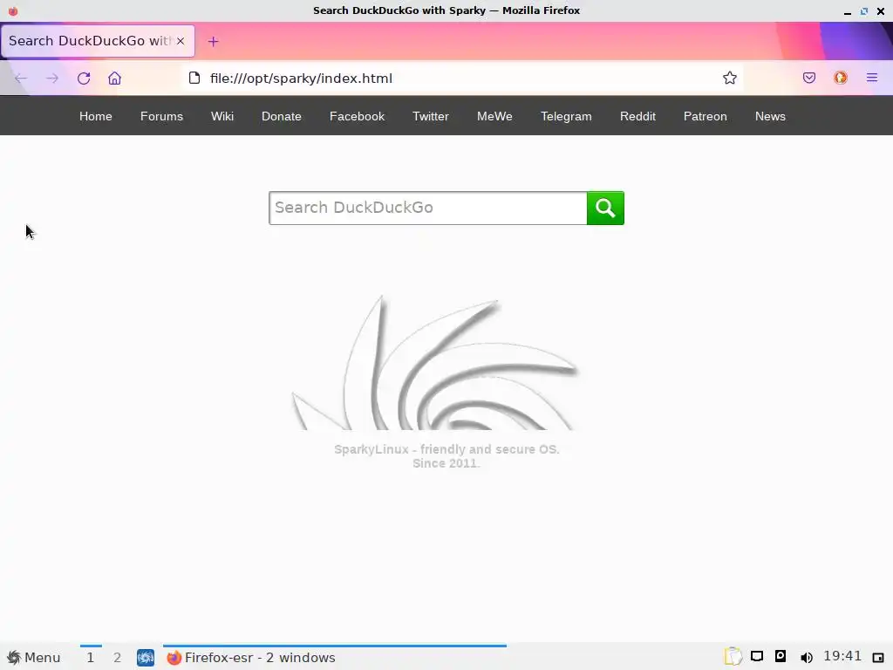Open the Firefox hamburger menu

tap(872, 78)
